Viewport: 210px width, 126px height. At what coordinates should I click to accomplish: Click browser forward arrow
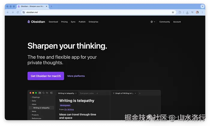pyautogui.click(x=13, y=12)
